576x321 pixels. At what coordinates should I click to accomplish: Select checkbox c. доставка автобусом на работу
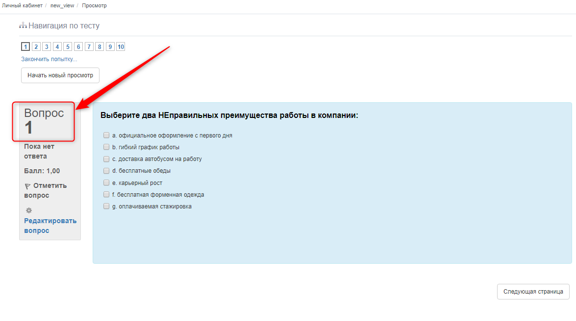tap(106, 159)
